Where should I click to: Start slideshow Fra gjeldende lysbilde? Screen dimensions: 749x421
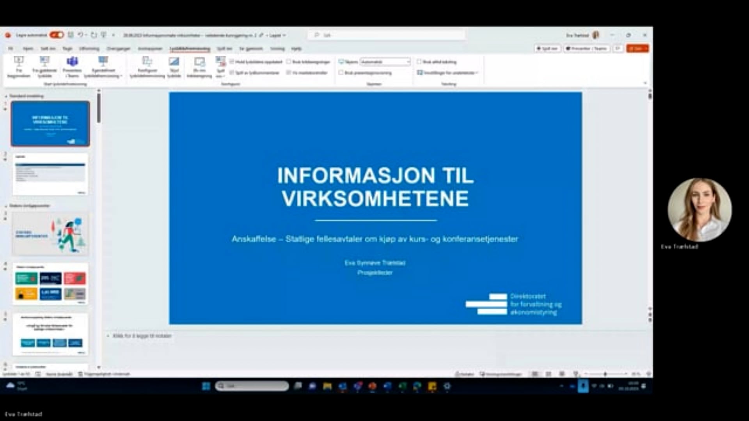[x=44, y=67]
